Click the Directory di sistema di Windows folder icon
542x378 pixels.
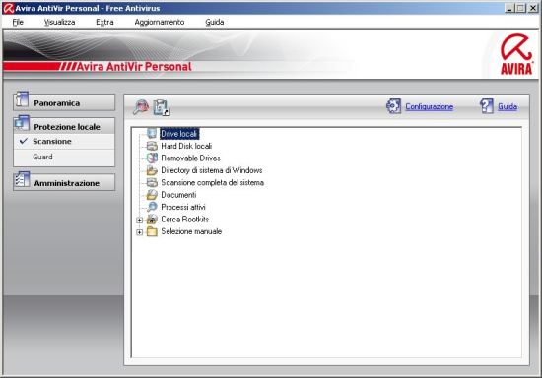click(x=152, y=170)
